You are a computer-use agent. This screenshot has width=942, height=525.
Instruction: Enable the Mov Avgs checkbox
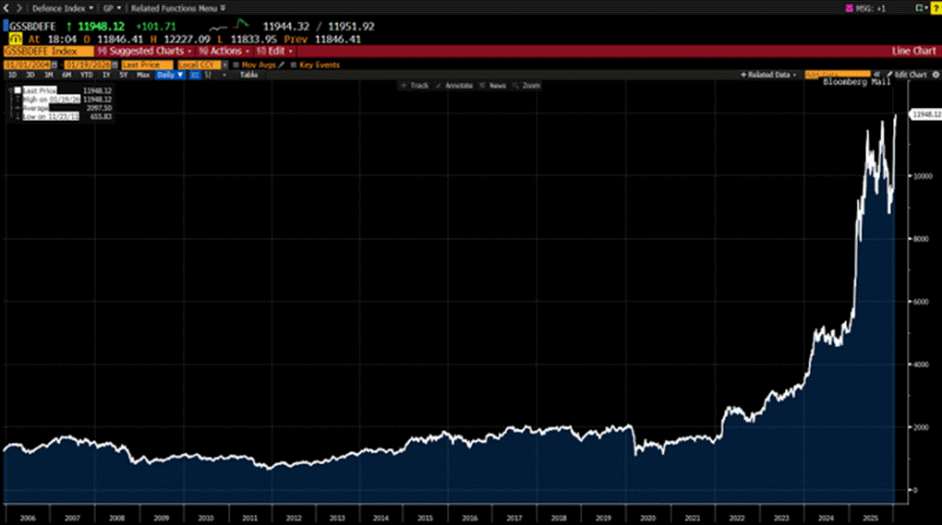click(235, 66)
